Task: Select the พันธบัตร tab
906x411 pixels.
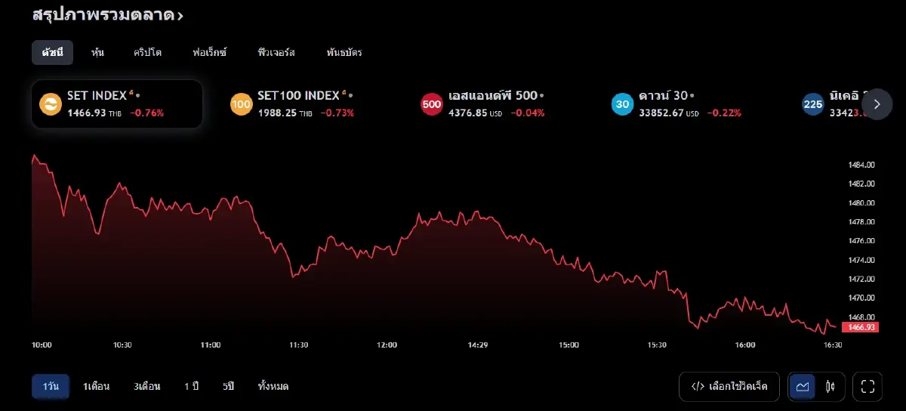Action: click(x=344, y=52)
